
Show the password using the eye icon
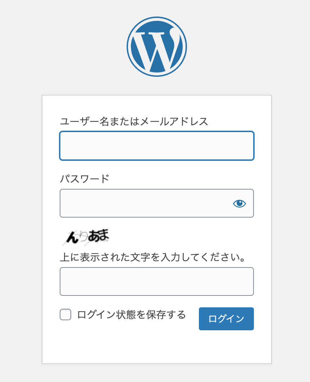click(x=239, y=204)
